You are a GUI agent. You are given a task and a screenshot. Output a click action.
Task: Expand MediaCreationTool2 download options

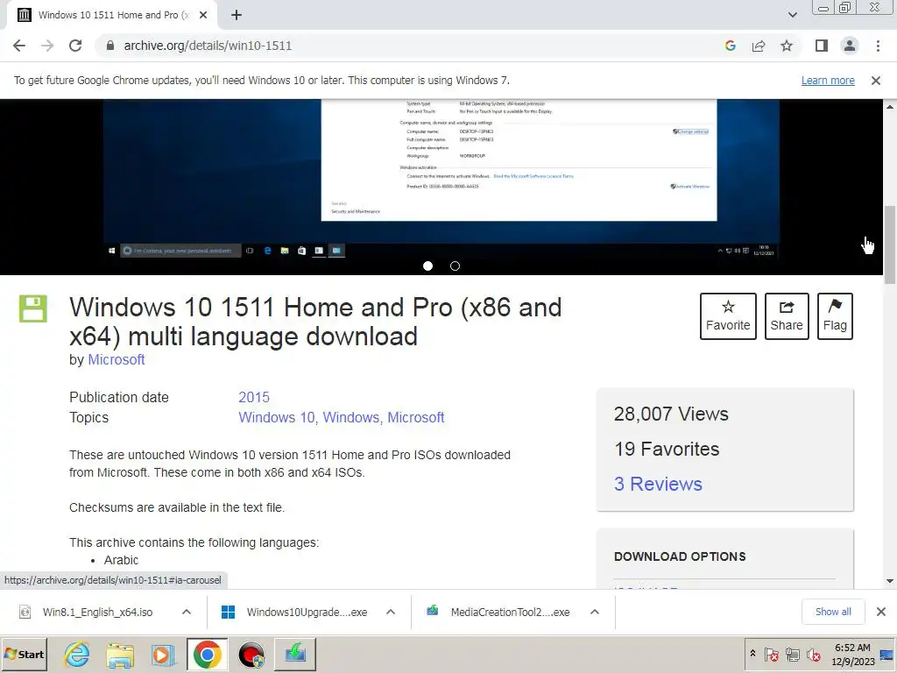click(595, 613)
